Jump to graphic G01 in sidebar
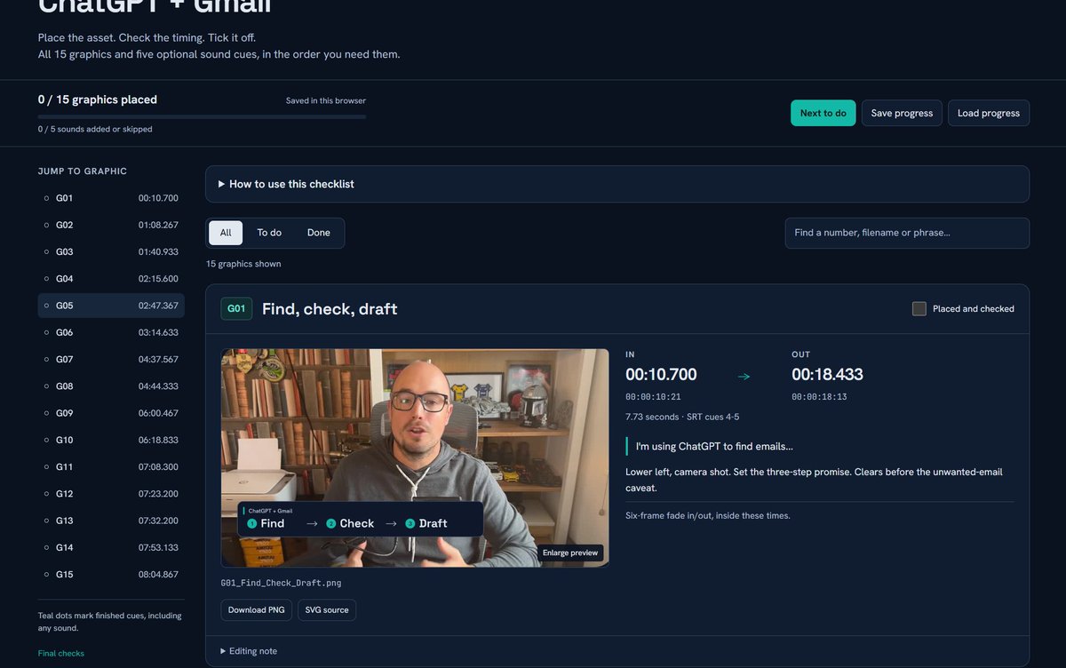1066x668 pixels. [111, 198]
